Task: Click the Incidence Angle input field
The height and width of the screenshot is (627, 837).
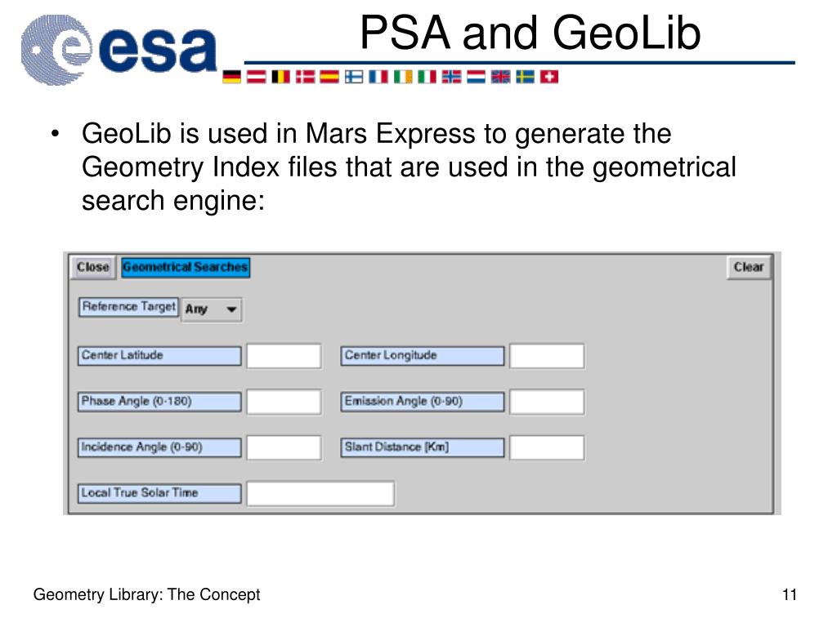Action: (x=284, y=448)
